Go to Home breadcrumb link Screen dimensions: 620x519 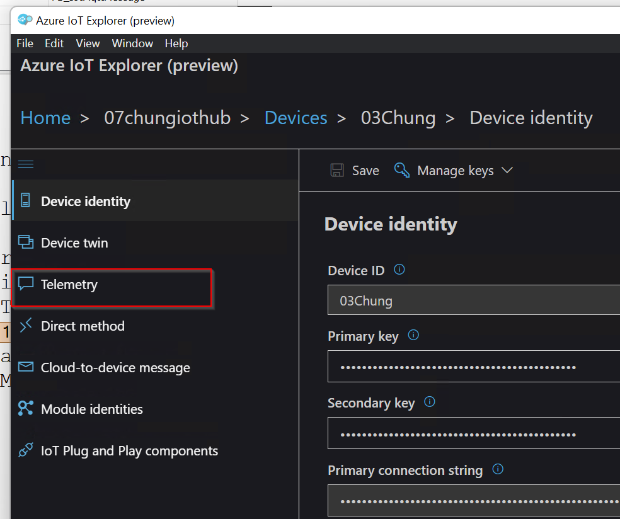pyautogui.click(x=45, y=118)
